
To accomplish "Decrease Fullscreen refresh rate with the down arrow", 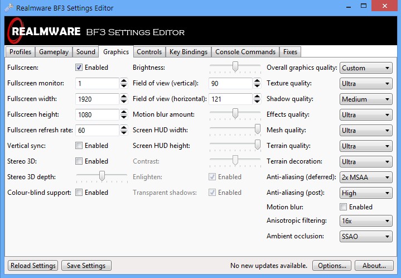I will [123, 133].
